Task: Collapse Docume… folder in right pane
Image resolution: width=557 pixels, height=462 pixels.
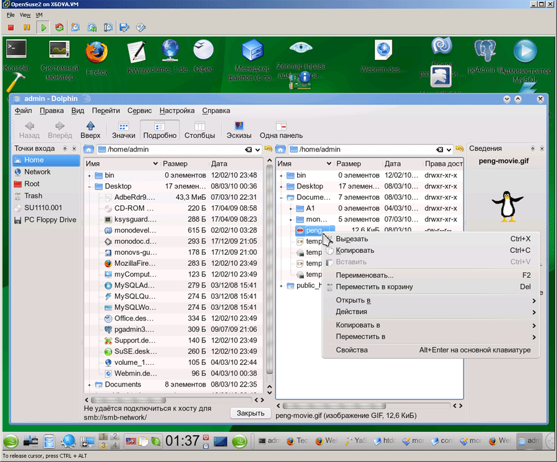Action: [x=282, y=197]
